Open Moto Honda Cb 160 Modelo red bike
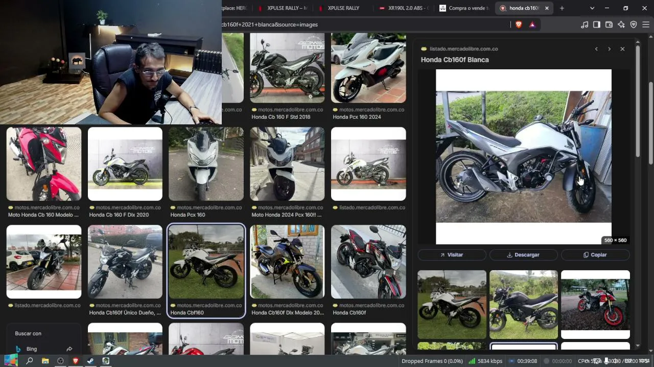Viewport: 654px width, 367px height. pyautogui.click(x=44, y=164)
